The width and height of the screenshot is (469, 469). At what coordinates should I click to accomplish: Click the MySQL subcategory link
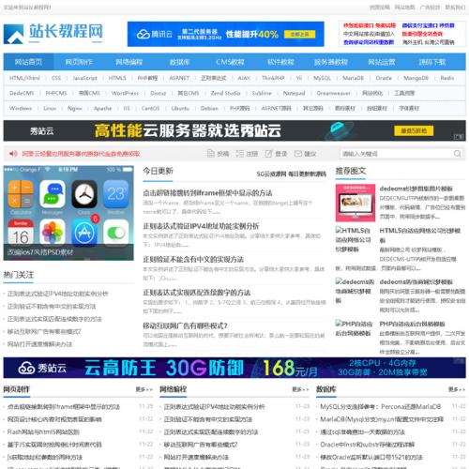point(322,78)
